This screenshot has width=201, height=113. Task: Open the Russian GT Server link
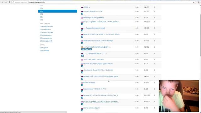[95, 53]
